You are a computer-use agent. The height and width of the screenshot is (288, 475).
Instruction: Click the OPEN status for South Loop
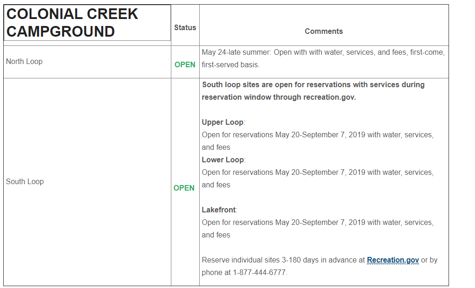[x=184, y=188]
